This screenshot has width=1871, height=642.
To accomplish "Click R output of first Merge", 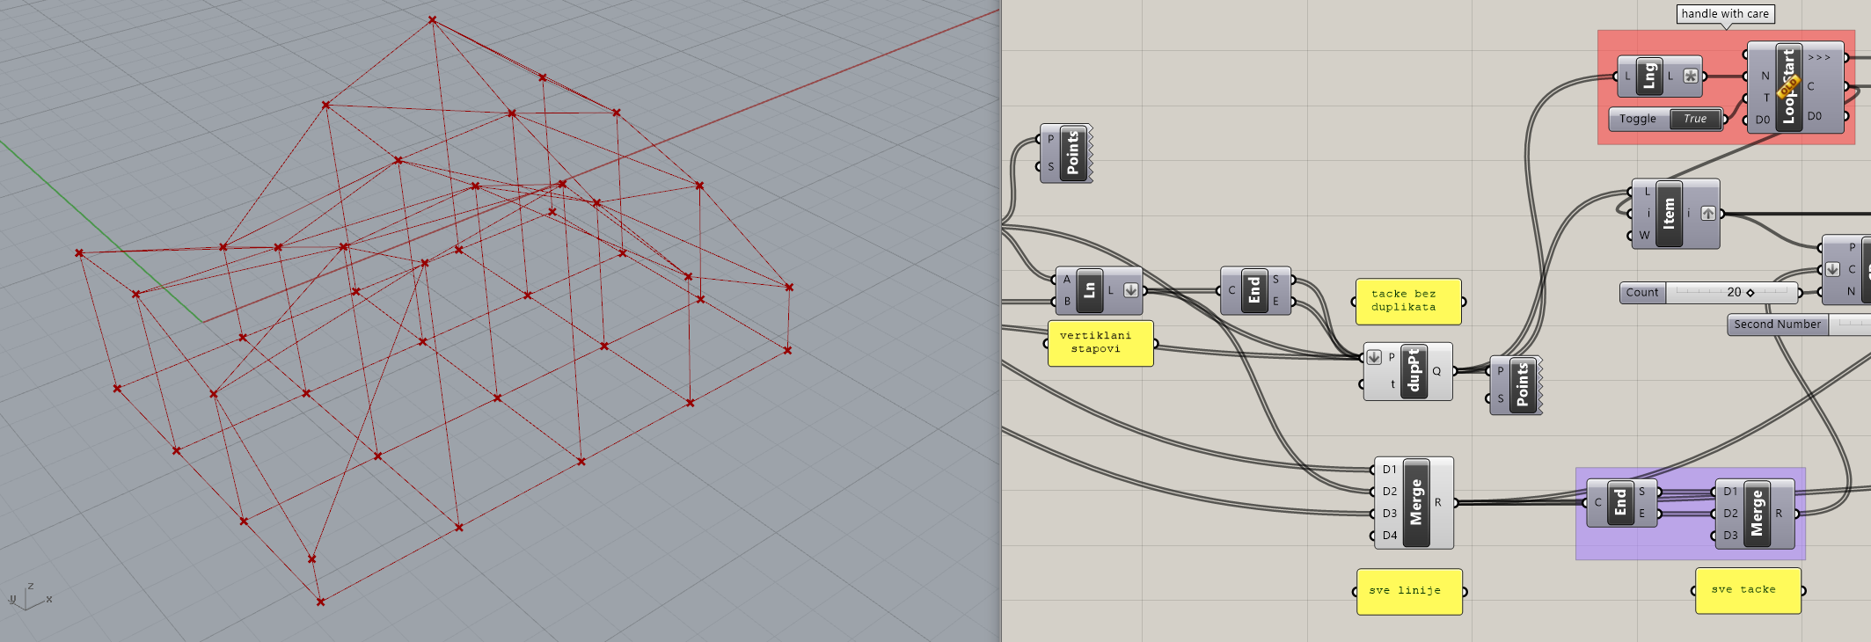I will 1439,502.
